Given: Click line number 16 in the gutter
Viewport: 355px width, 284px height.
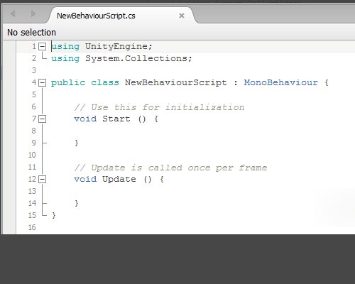Looking at the screenshot, I should pyautogui.click(x=32, y=227).
